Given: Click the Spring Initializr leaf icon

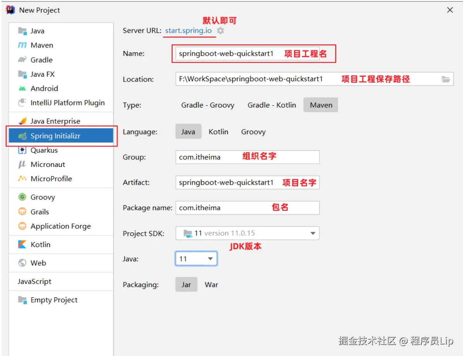Looking at the screenshot, I should (x=22, y=136).
